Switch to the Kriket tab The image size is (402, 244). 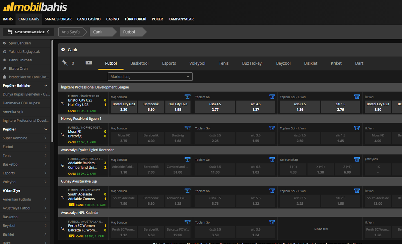336,63
